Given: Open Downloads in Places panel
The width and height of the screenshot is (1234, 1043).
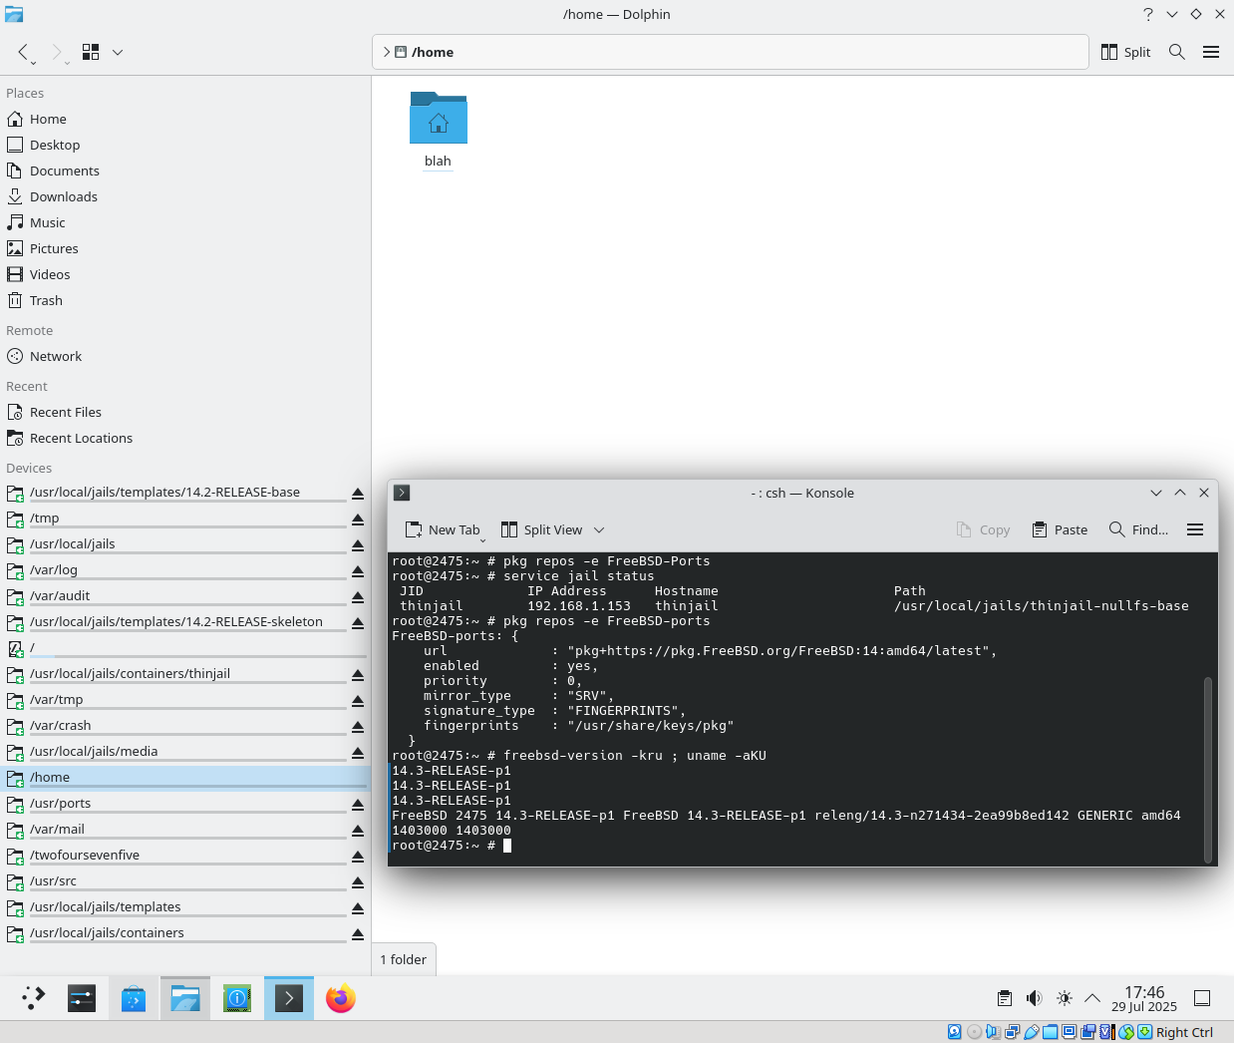Looking at the screenshot, I should pos(185,196).
